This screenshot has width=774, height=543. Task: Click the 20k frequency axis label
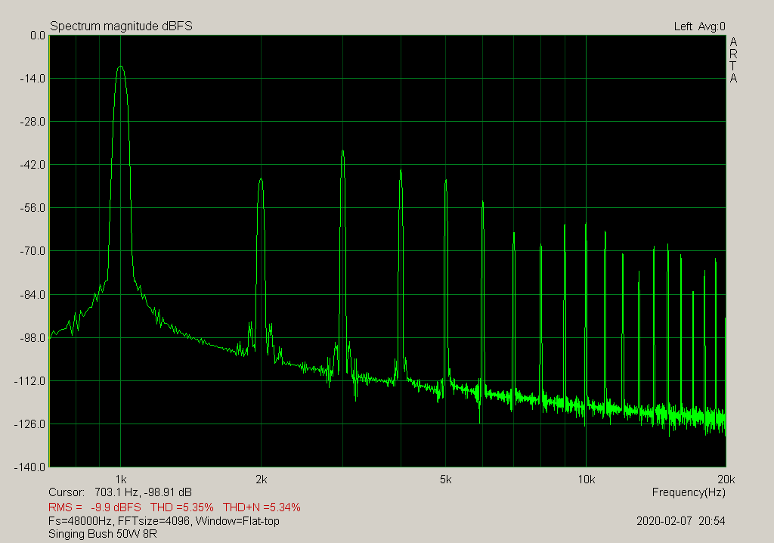(726, 479)
